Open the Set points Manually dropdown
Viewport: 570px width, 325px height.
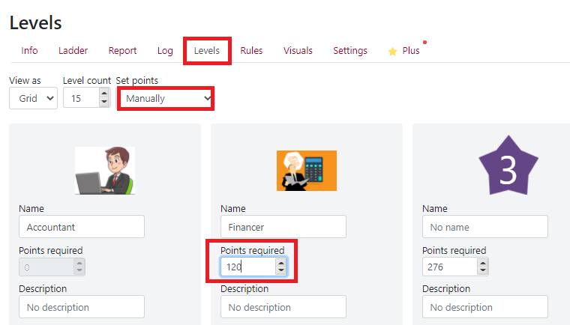pyautogui.click(x=166, y=98)
